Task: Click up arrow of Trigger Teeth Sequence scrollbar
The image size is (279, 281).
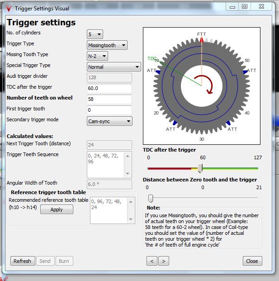Action: pyautogui.click(x=128, y=156)
